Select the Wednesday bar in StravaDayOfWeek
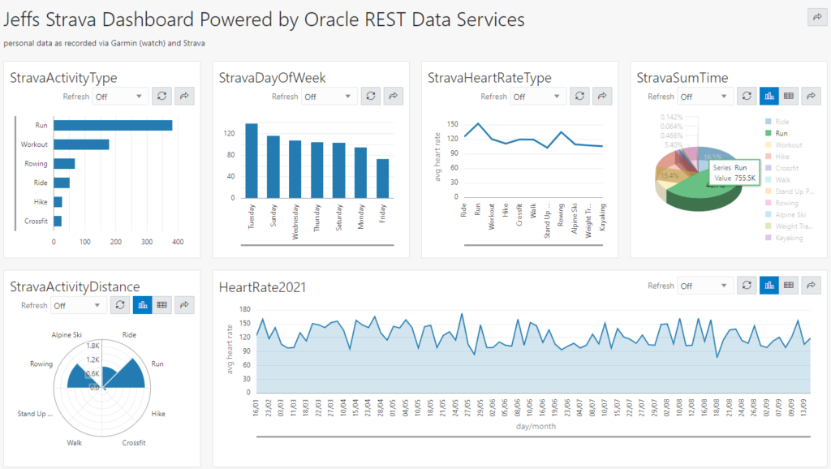Viewport: 831px width, 469px height. point(295,170)
